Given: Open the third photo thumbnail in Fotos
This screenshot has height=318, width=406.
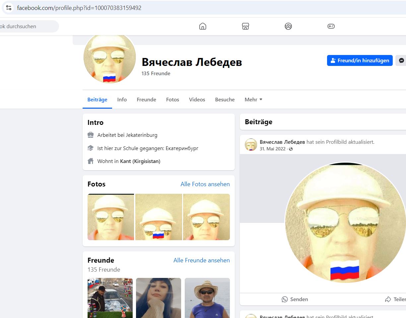Looking at the screenshot, I should 206,217.
